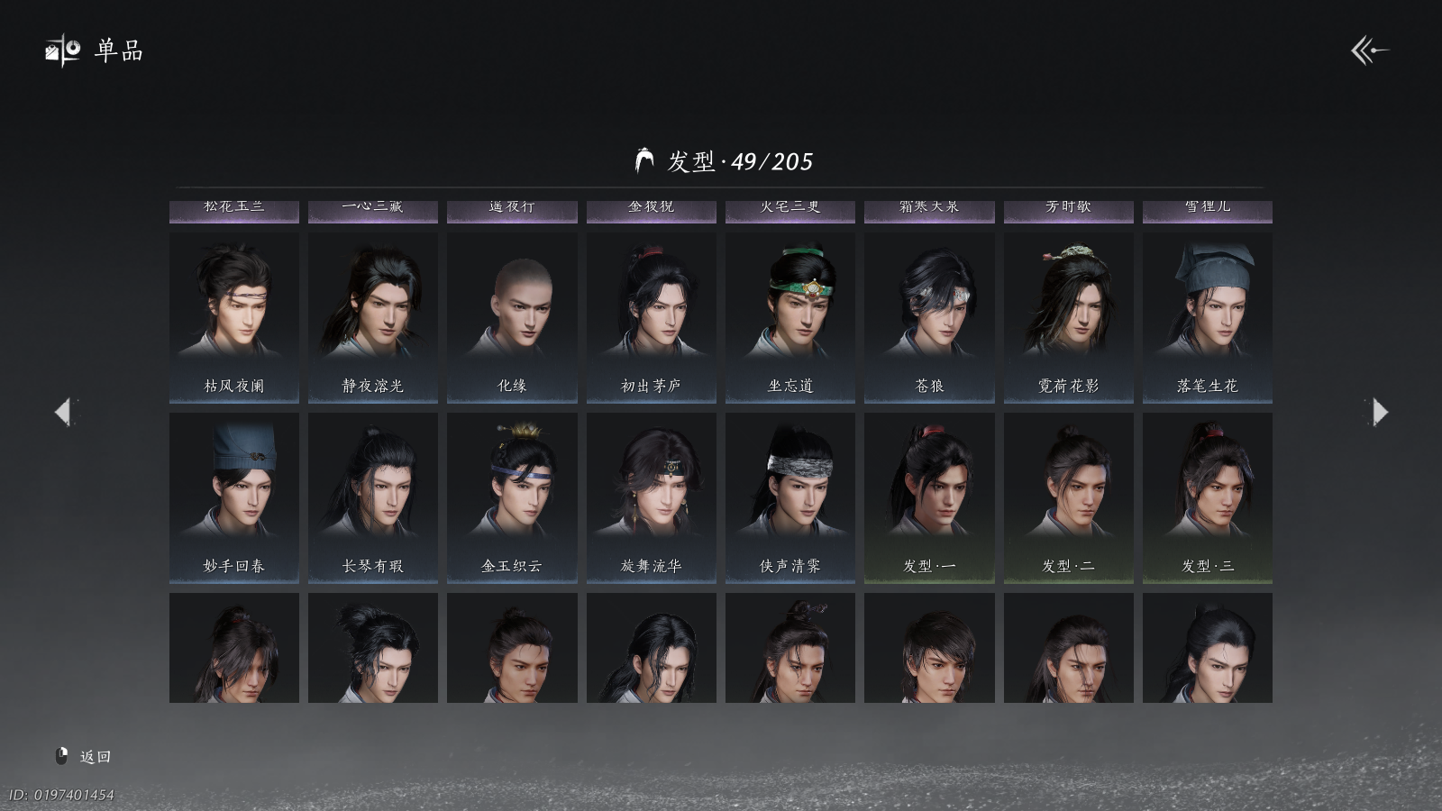The height and width of the screenshot is (811, 1442).
Task: Click the back arrow icon top right
Action: (1369, 50)
